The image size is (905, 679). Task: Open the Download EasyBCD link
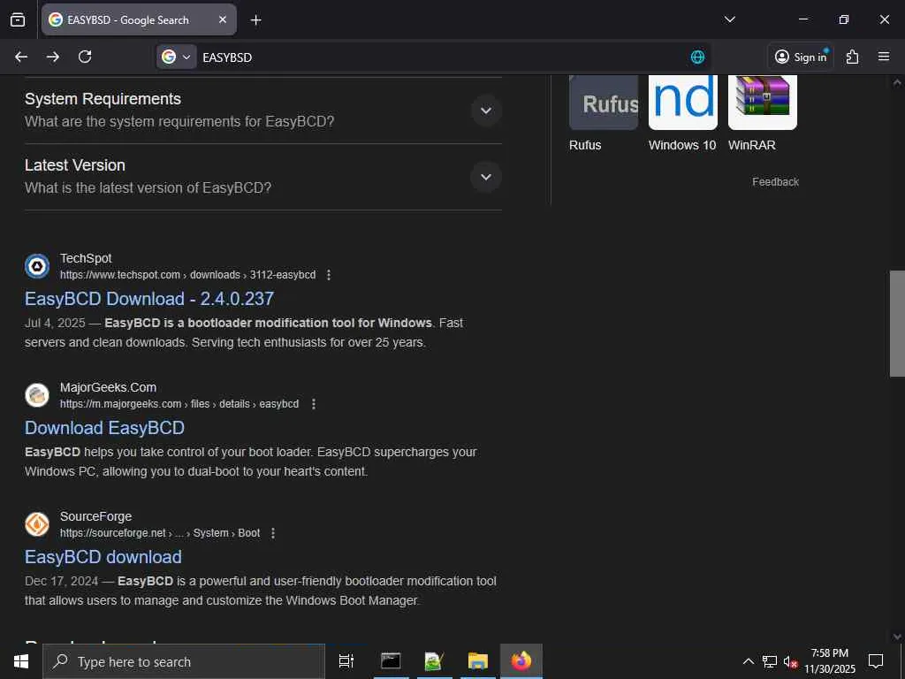[x=104, y=428]
